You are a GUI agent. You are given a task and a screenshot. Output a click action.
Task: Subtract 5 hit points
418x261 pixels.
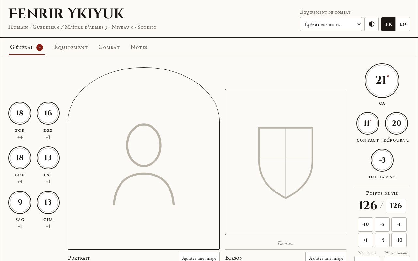(x=382, y=224)
